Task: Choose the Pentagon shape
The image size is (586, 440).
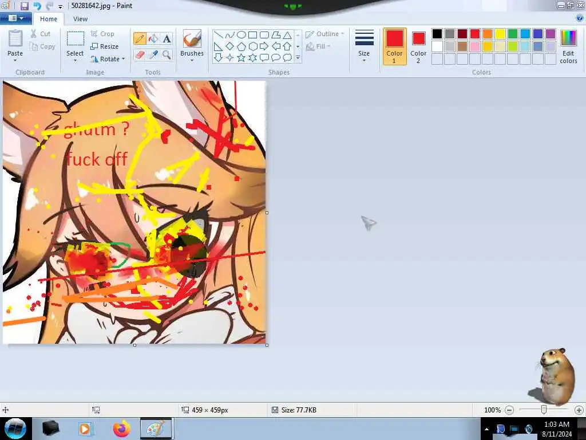Action: [241, 46]
